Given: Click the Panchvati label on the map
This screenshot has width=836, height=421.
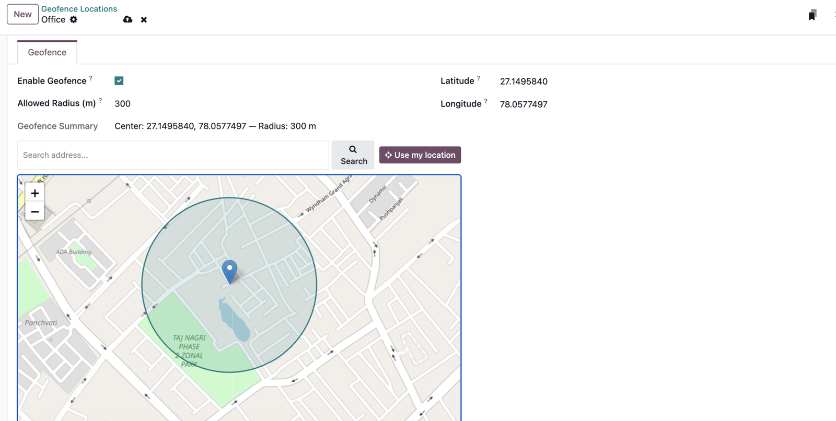Looking at the screenshot, I should click(x=41, y=323).
